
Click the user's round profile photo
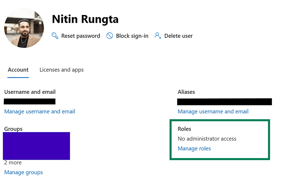click(x=24, y=28)
